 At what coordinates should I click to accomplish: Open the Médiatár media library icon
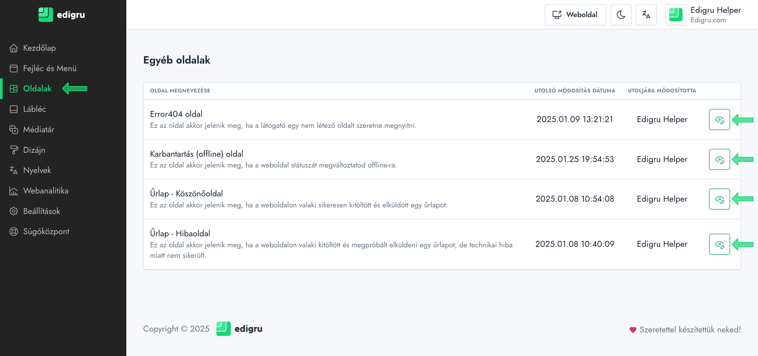[13, 129]
